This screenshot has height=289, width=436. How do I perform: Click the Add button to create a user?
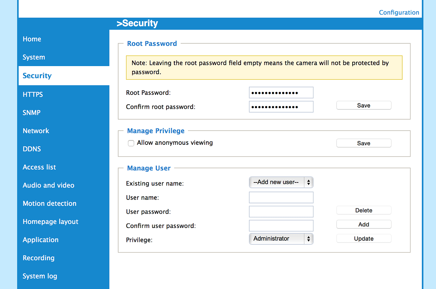[x=364, y=224]
